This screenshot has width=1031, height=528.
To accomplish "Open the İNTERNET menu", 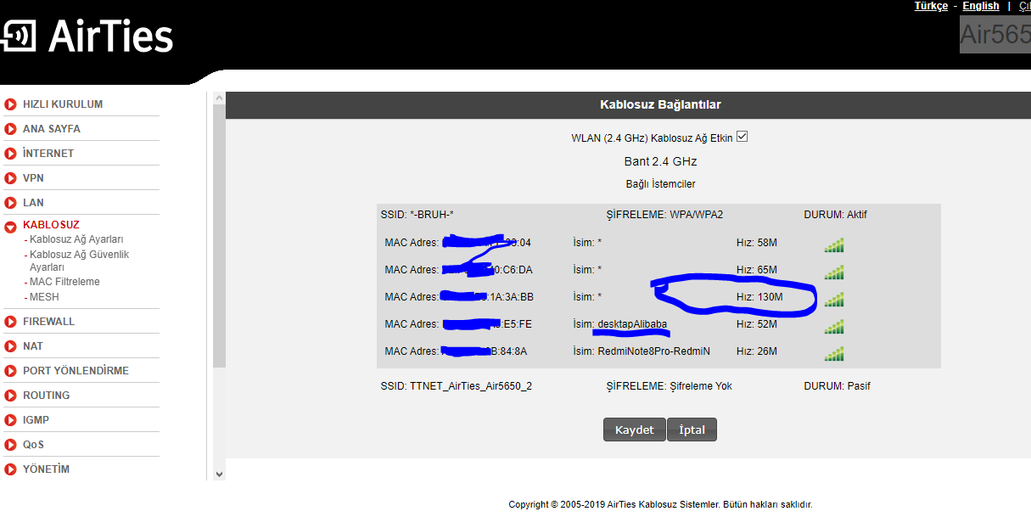I will 48,154.
